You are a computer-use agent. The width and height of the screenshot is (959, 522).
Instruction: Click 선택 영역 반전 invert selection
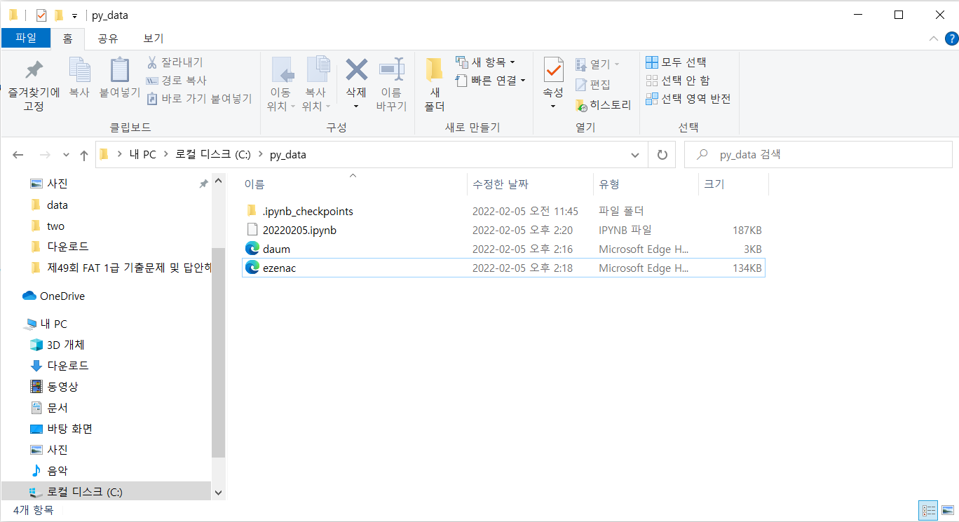pyautogui.click(x=688, y=99)
